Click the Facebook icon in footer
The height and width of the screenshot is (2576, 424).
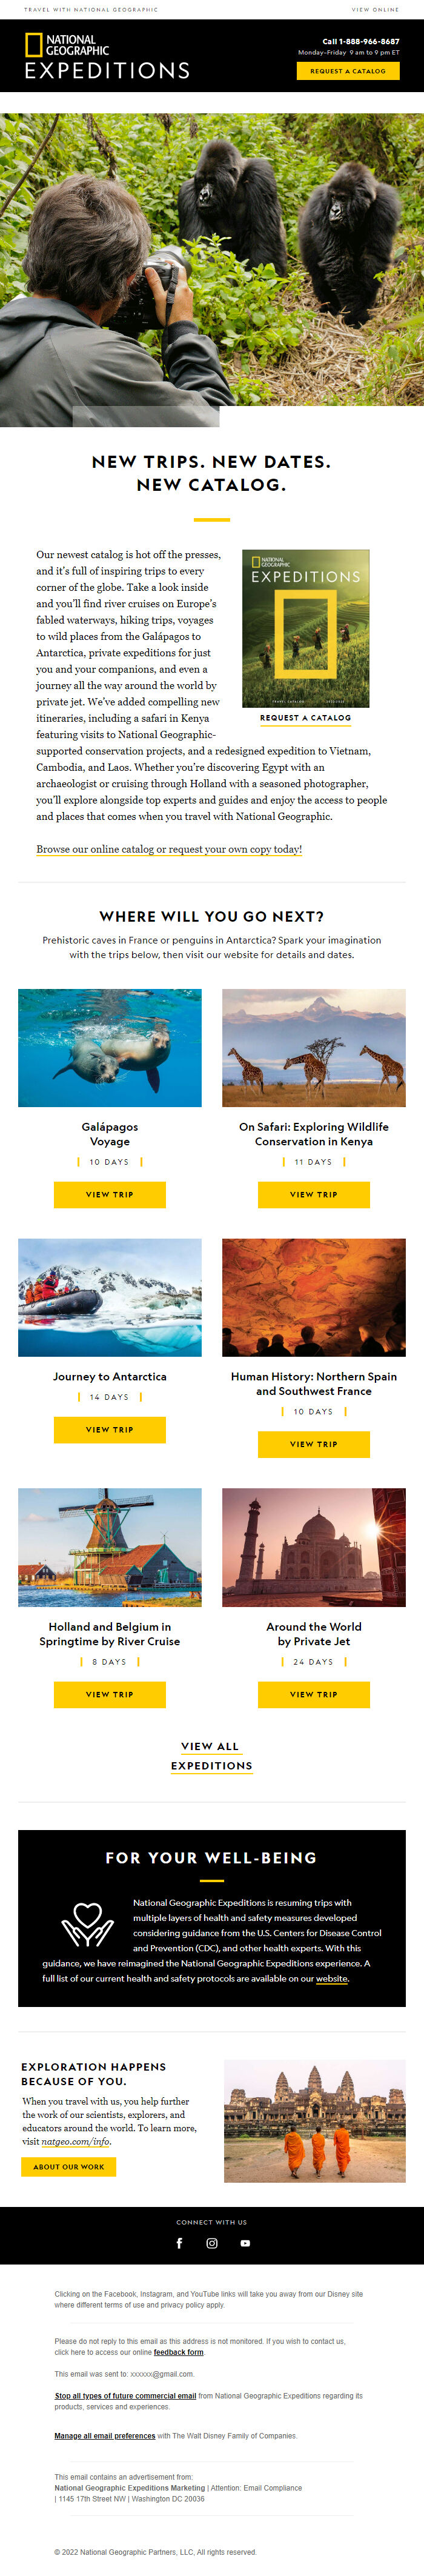179,2243
